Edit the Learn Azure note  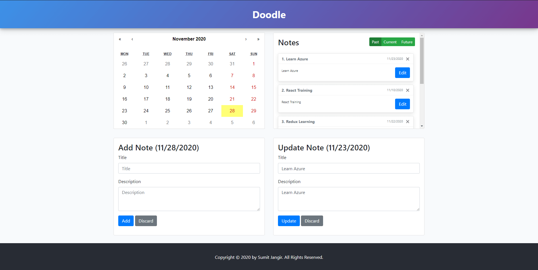[x=402, y=73]
